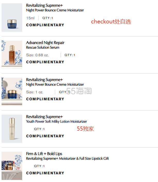The height and width of the screenshot is (182, 158).
Task: Click the 15ml blue jar creme thumbnail
Action: coord(12,17)
